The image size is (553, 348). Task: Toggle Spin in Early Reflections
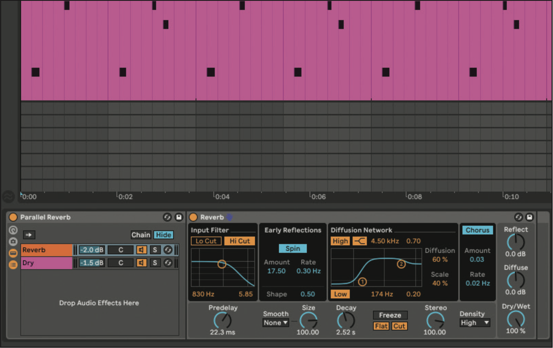292,248
